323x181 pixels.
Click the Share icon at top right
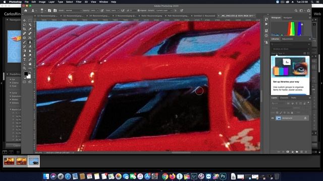[308, 11]
